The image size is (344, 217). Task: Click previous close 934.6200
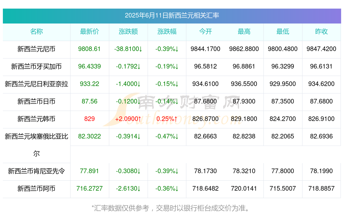click(x=321, y=84)
